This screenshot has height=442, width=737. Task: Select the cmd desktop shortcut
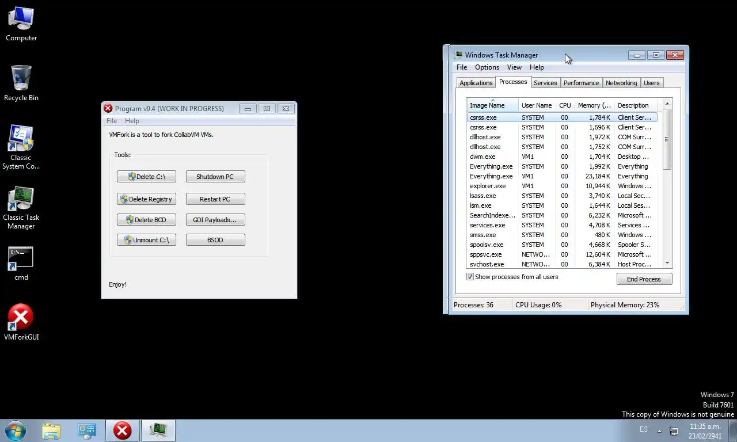pos(21,264)
